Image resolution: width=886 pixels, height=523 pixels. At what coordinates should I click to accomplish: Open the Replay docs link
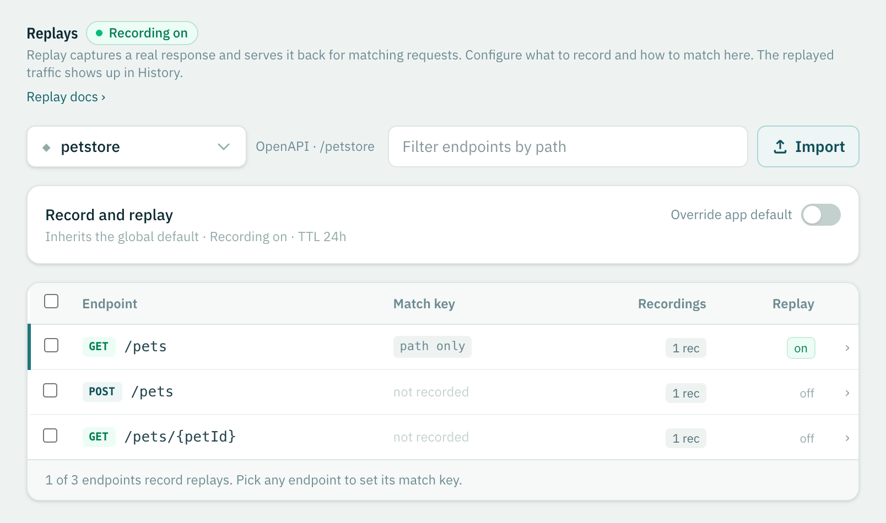point(66,97)
